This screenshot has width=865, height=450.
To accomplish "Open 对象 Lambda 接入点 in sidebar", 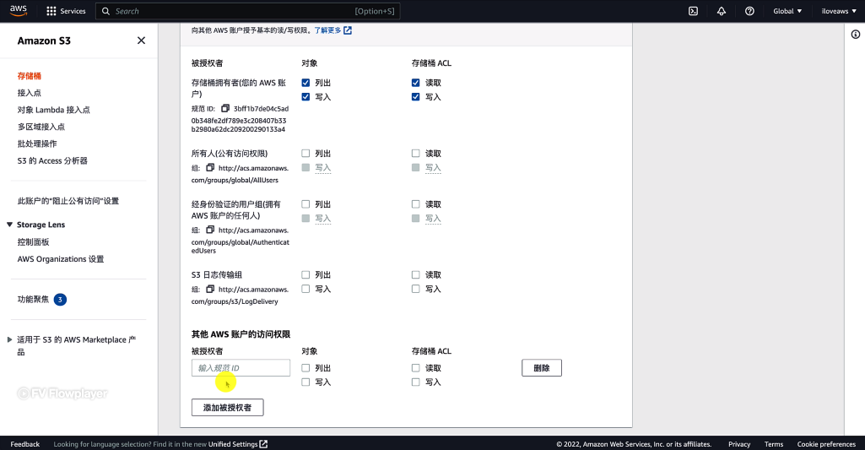I will 53,110.
